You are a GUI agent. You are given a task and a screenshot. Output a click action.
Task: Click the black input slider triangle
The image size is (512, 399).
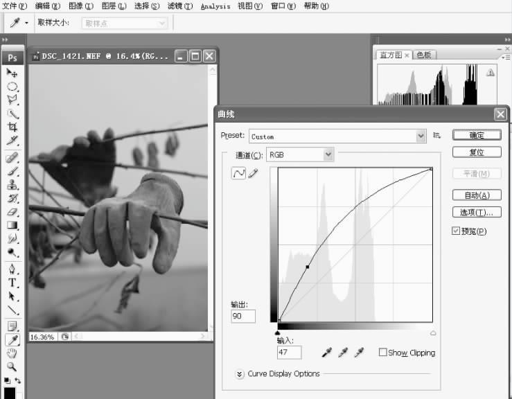tap(278, 332)
